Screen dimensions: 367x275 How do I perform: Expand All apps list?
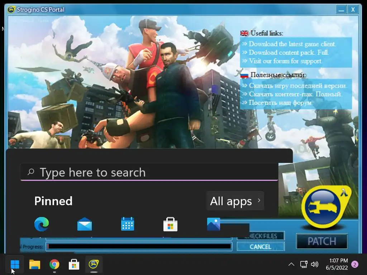235,201
